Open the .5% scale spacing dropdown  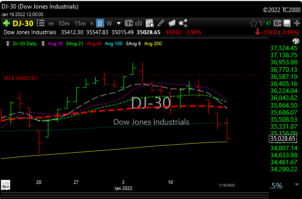coord(276,185)
